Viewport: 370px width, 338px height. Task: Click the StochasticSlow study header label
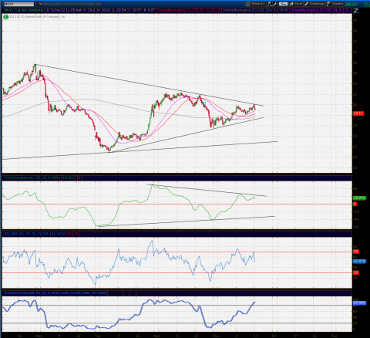tap(48, 293)
